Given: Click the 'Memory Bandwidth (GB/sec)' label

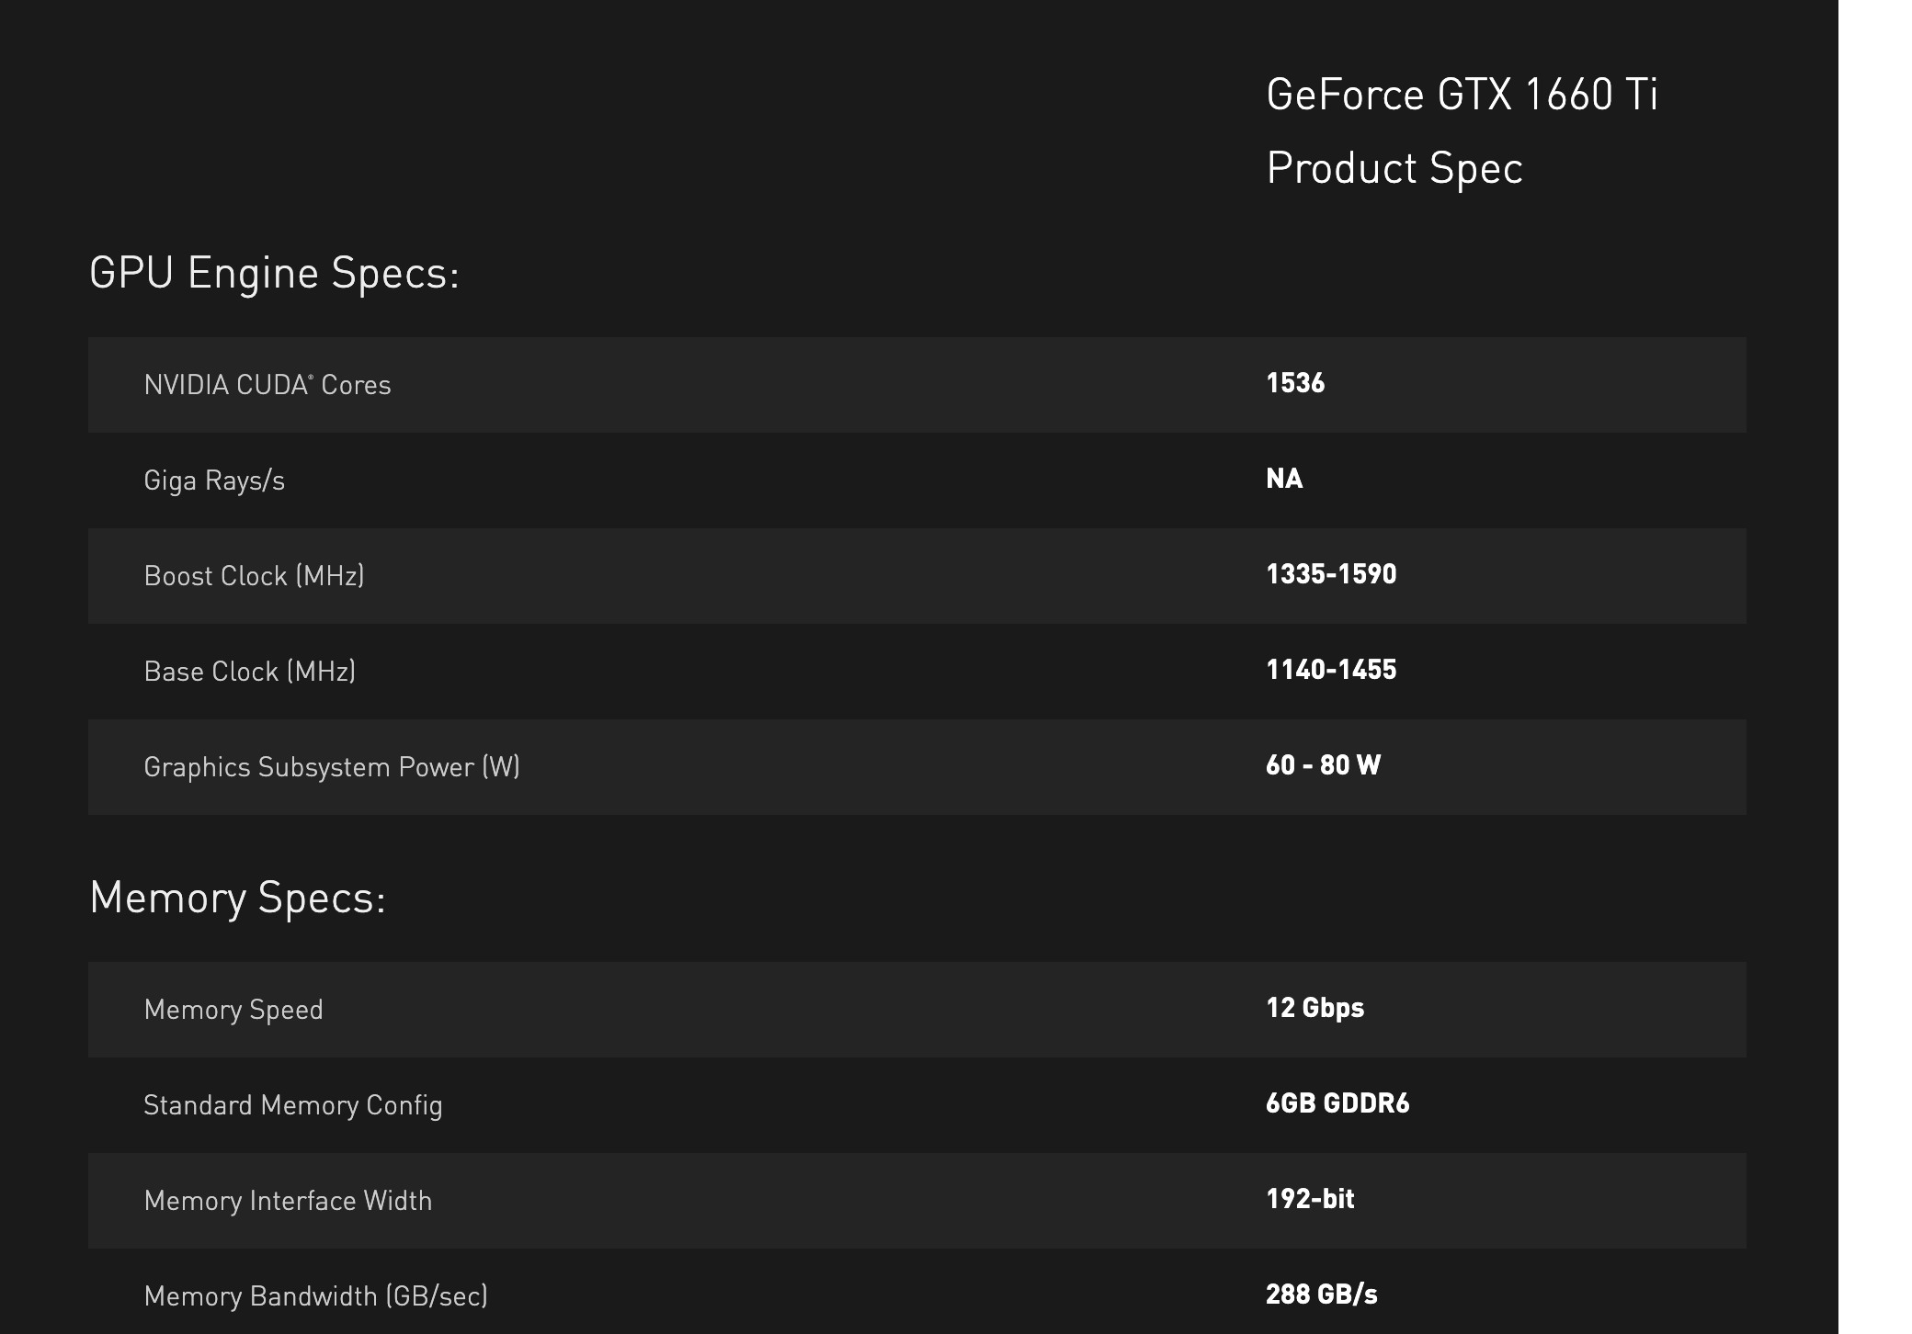Looking at the screenshot, I should 316,1296.
